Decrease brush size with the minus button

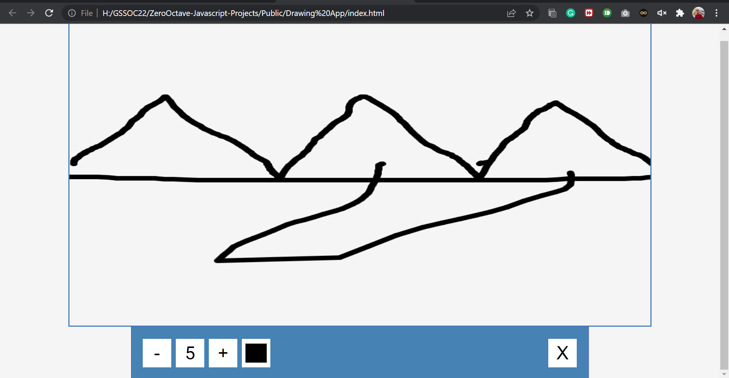click(x=156, y=353)
